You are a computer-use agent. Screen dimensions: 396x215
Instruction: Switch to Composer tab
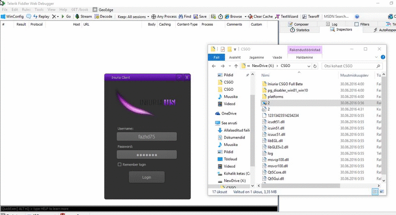[298, 24]
